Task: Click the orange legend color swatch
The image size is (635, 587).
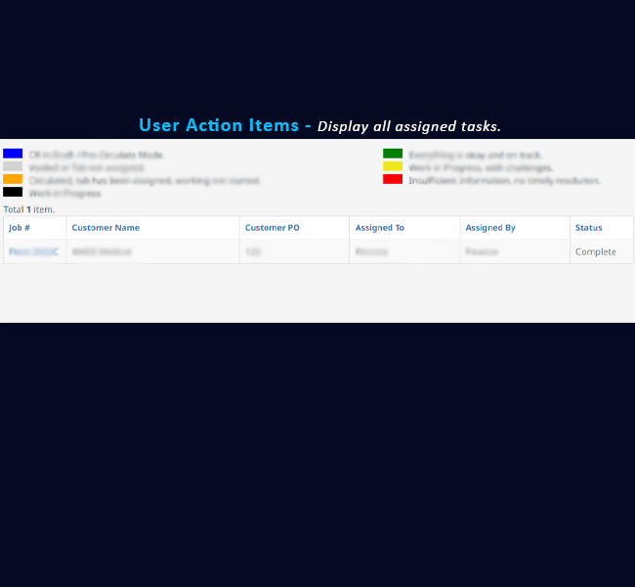Action: (x=13, y=179)
